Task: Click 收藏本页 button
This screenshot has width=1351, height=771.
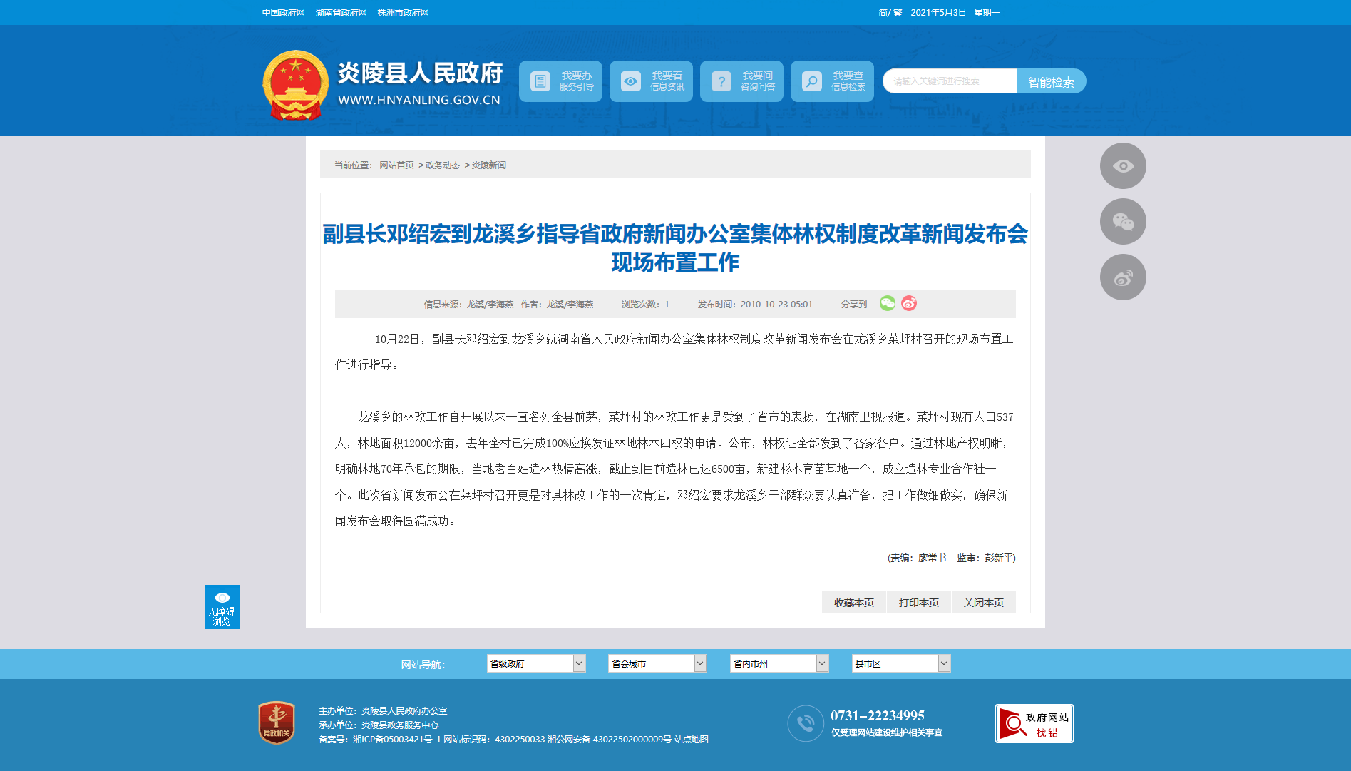Action: [854, 603]
